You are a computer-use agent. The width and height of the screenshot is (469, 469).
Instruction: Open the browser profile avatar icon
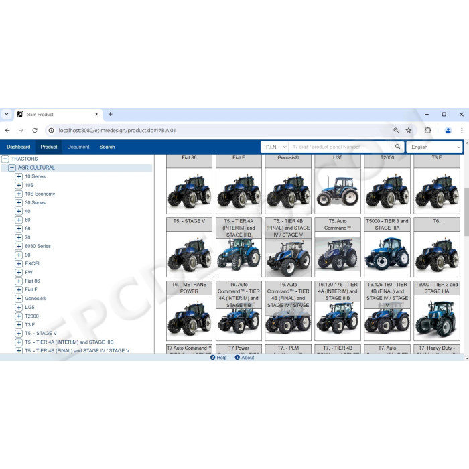pyautogui.click(x=448, y=130)
